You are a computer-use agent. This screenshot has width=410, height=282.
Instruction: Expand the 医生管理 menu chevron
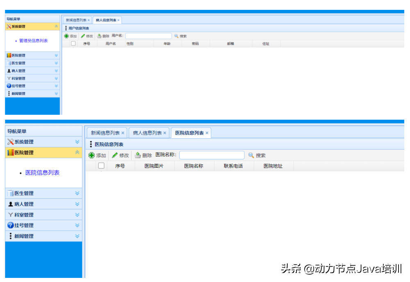[x=77, y=193]
